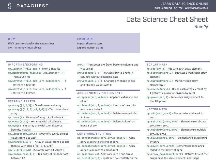The image size is (216, 160).
Task: Click the np.zeros(3) code entry
Action: pyautogui.click(x=16, y=118)
